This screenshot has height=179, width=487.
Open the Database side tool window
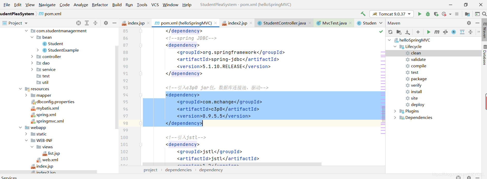[484, 55]
